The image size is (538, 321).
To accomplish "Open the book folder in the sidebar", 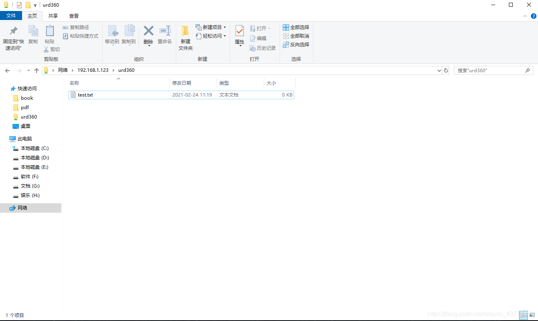I will [x=27, y=98].
